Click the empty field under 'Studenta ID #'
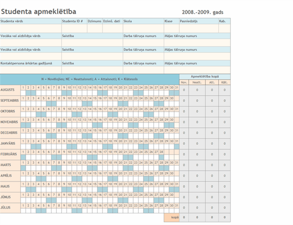This screenshot has height=225, width=293. point(74,29)
